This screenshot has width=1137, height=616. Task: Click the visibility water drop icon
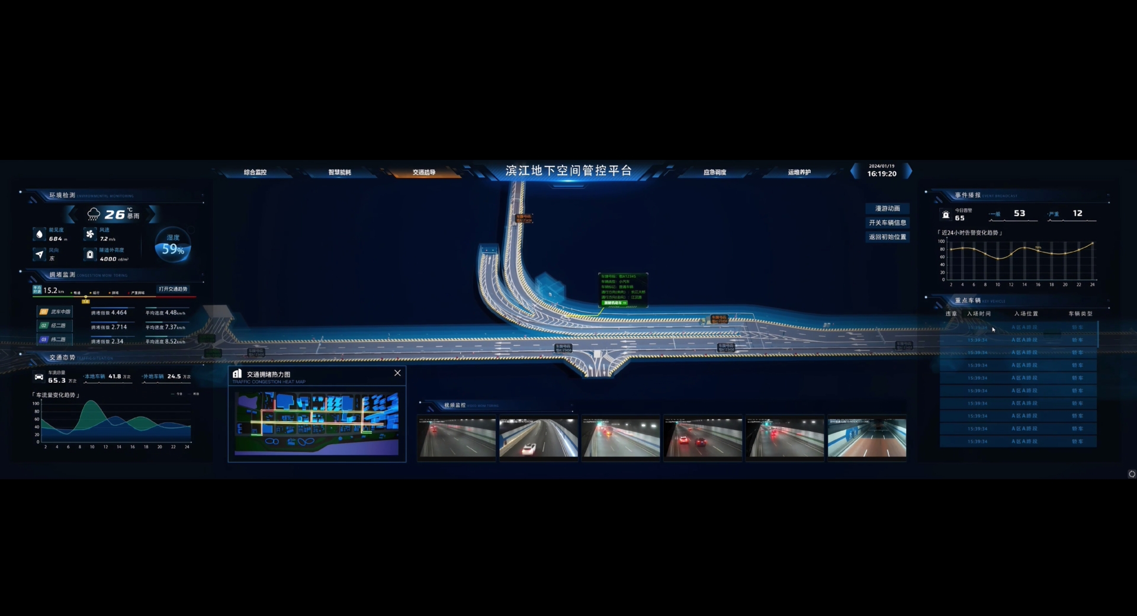(40, 234)
